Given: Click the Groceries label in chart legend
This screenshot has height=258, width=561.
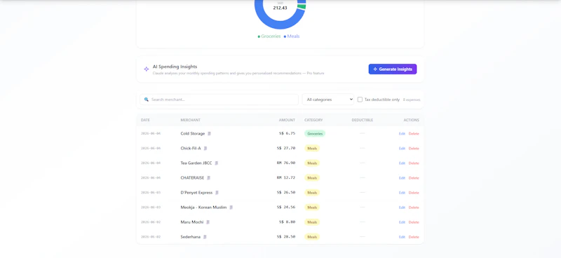Looking at the screenshot, I should tap(271, 36).
